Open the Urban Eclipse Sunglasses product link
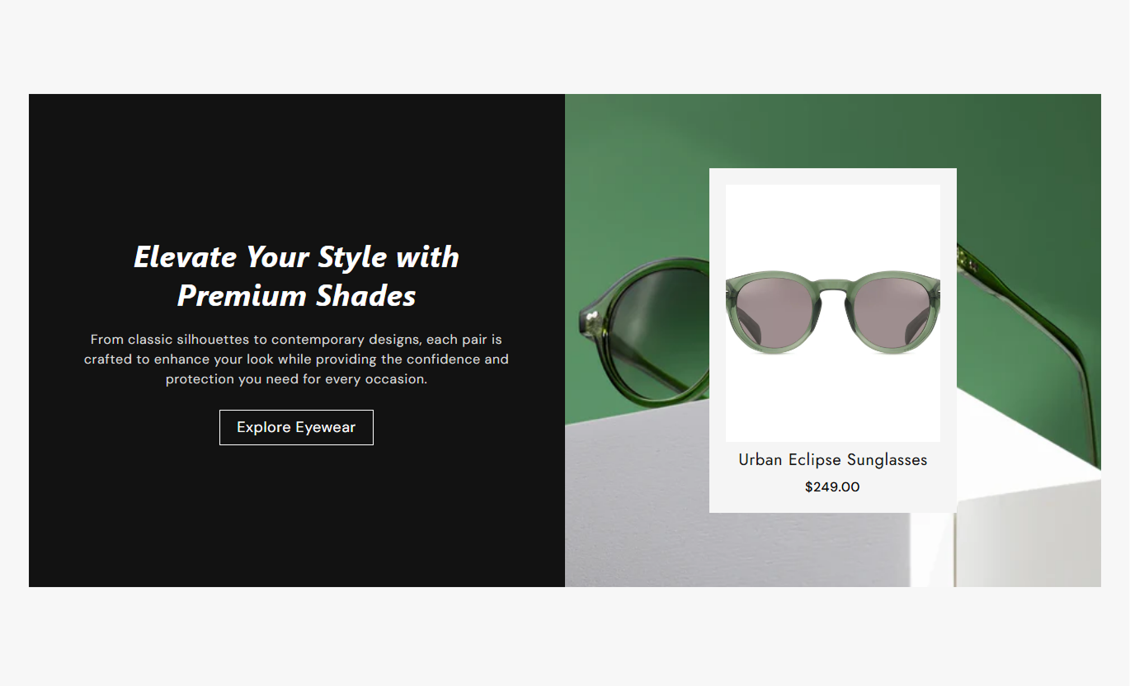Image resolution: width=1130 pixels, height=686 pixels. coord(832,460)
